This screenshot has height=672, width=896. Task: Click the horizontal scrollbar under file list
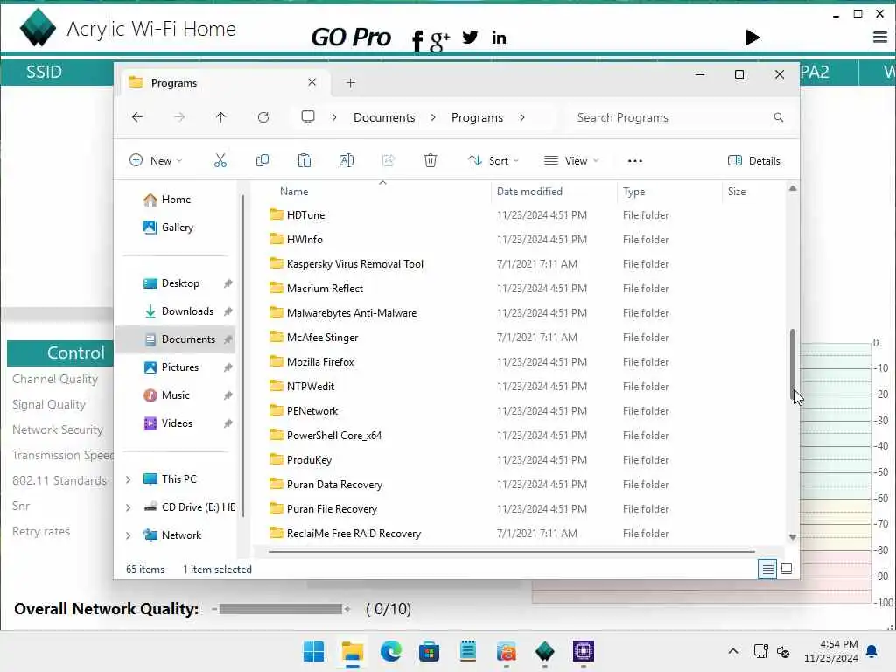point(511,552)
